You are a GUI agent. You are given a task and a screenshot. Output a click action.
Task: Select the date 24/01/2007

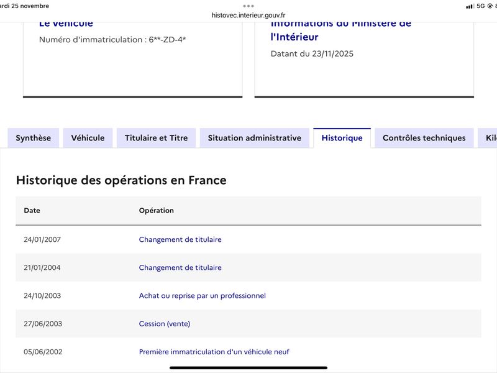click(42, 239)
